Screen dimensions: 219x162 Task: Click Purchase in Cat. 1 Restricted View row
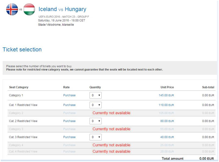pyautogui.click(x=69, y=105)
